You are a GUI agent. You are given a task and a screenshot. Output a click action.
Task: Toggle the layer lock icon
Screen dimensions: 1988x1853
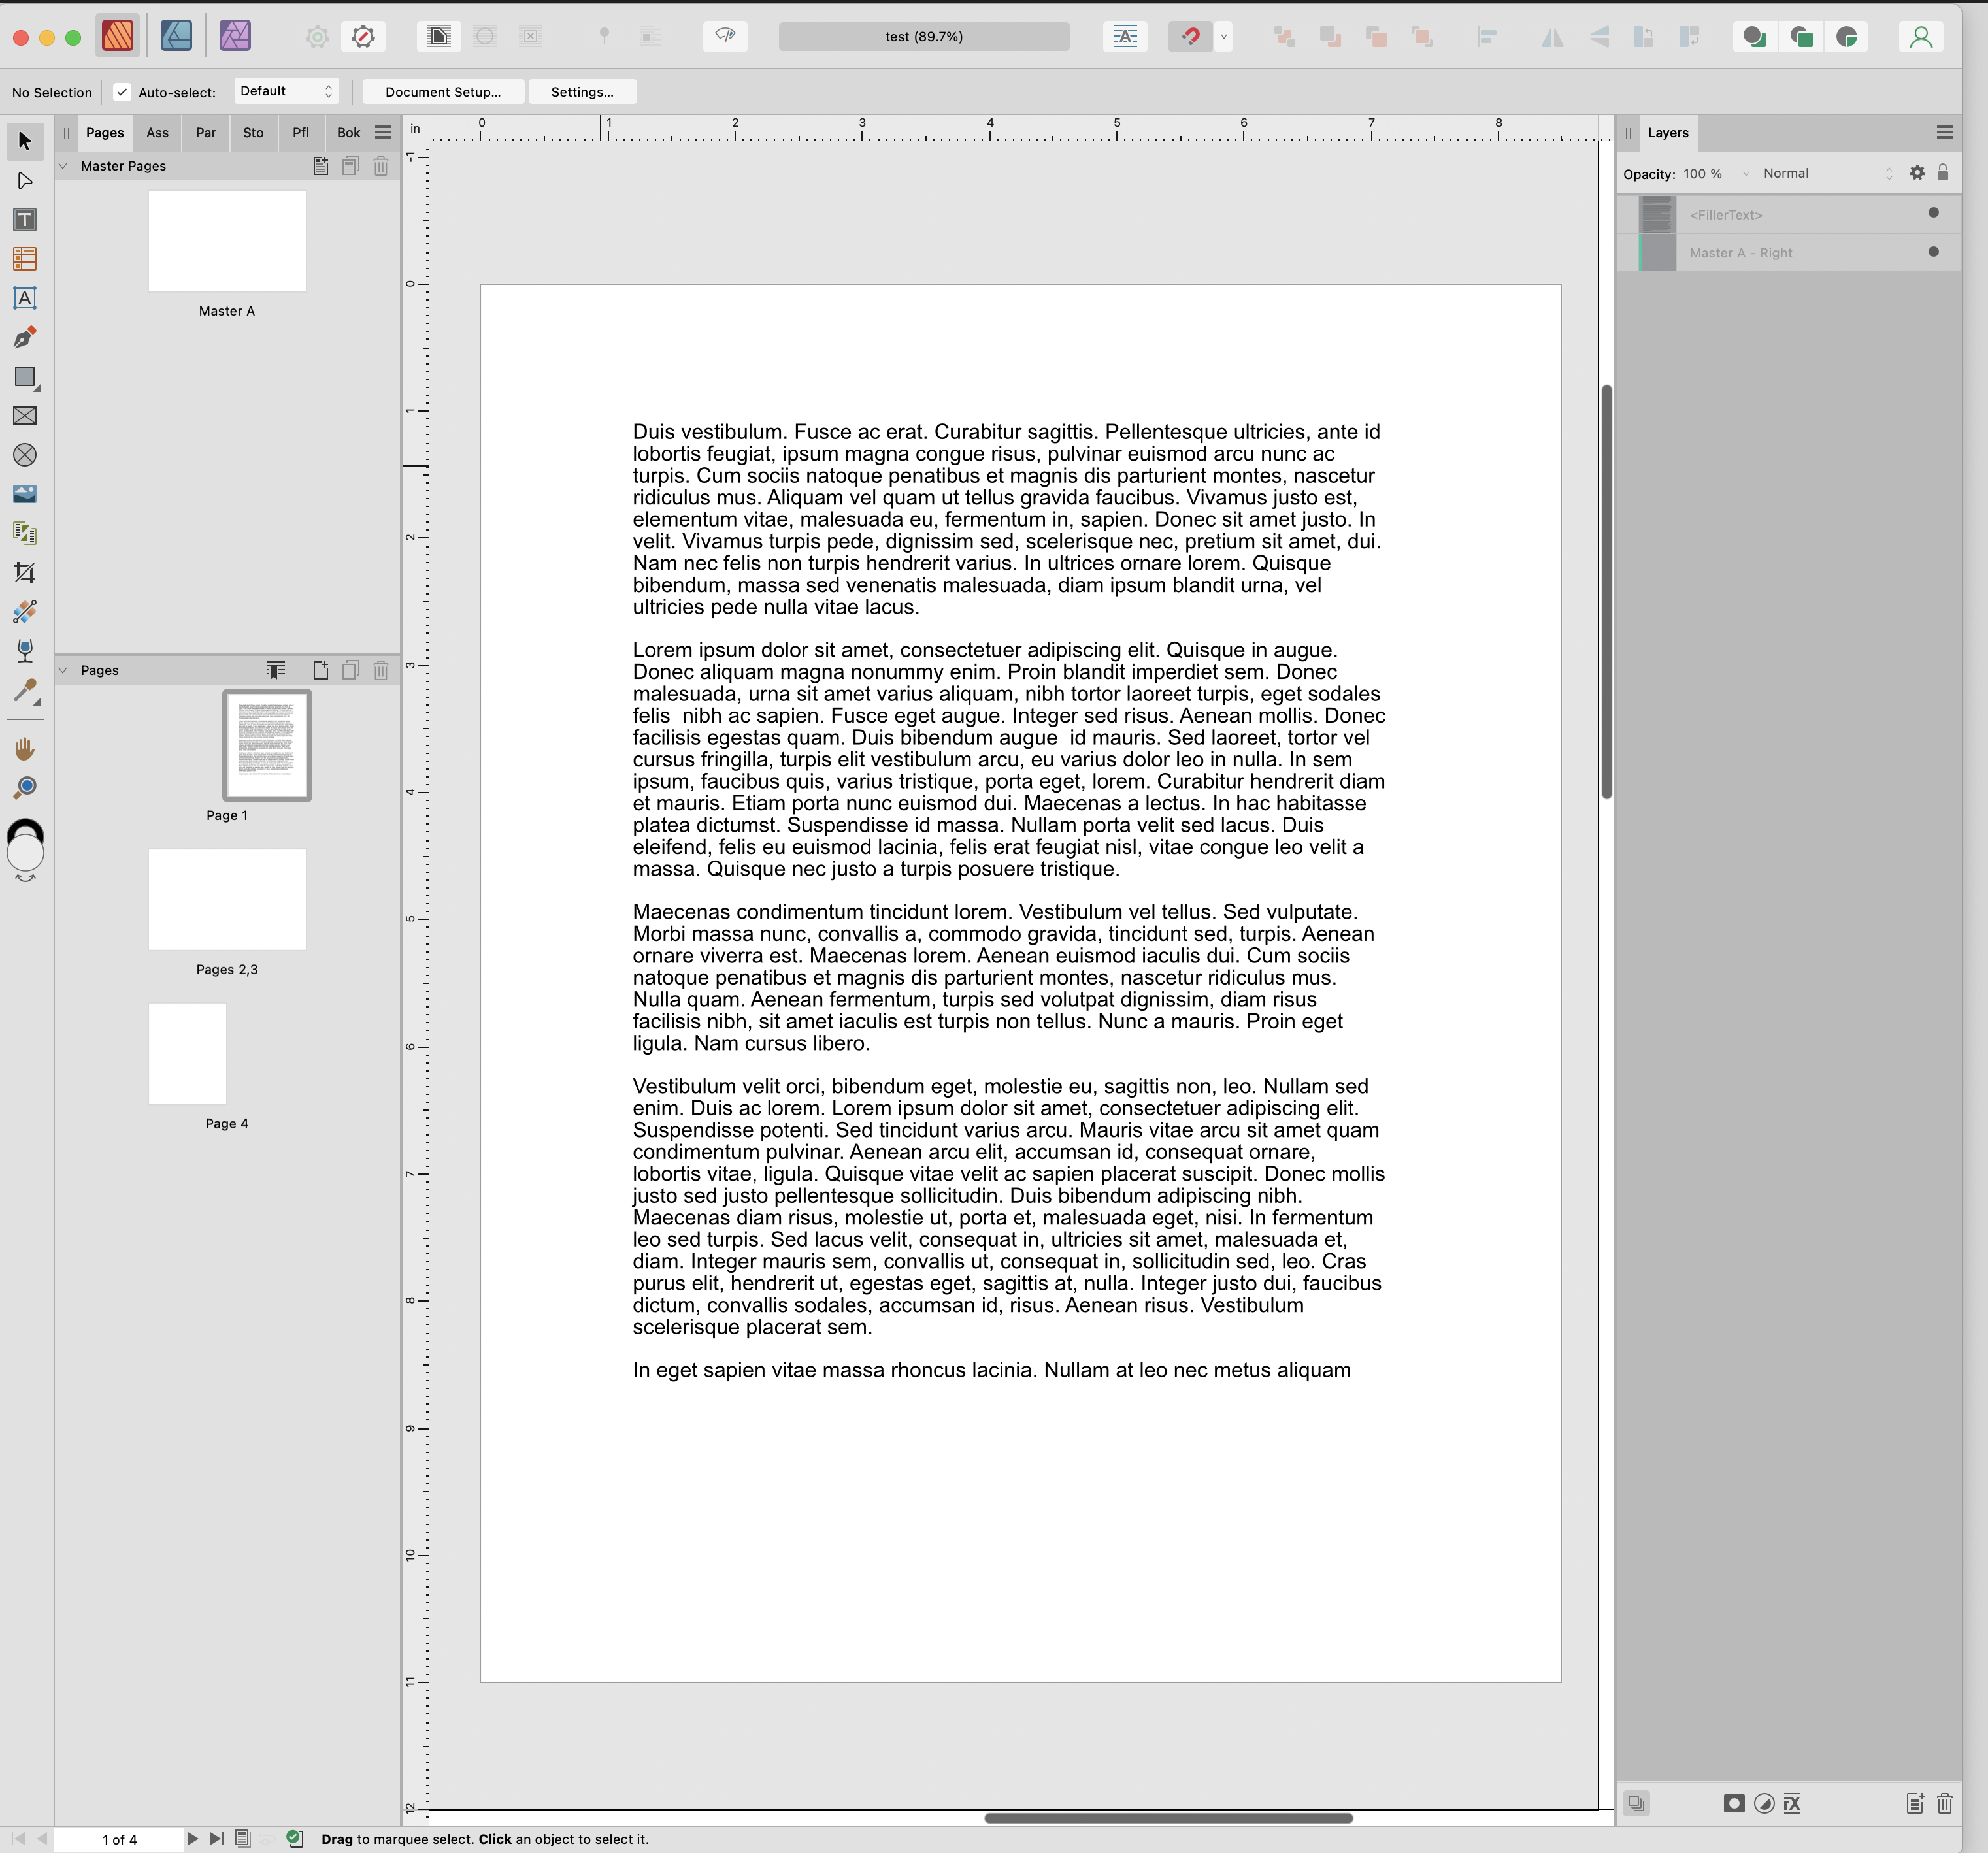[1942, 173]
